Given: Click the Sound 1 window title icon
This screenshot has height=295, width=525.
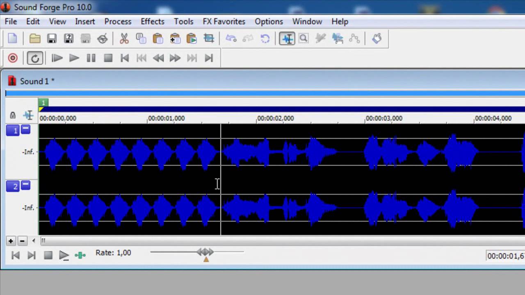Looking at the screenshot, I should tap(12, 81).
